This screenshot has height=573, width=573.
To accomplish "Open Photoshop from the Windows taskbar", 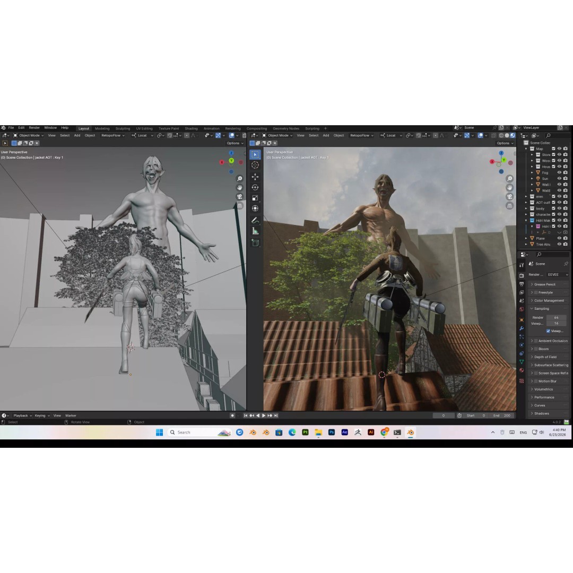I will click(x=332, y=432).
